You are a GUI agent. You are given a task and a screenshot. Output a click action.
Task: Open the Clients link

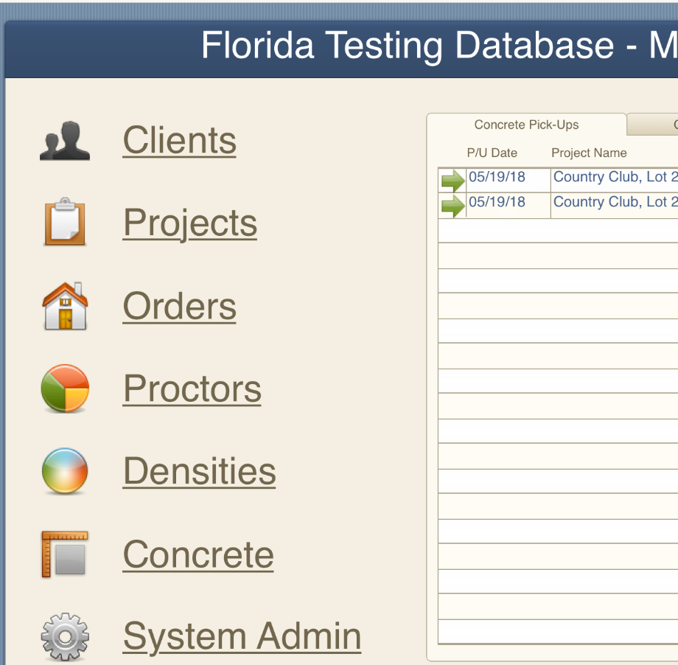pos(179,140)
